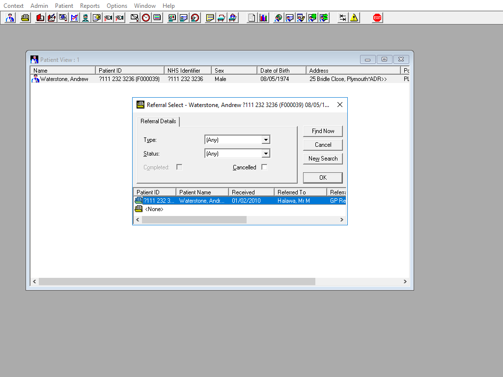
Task: Click the Sex column header
Action: pos(234,71)
